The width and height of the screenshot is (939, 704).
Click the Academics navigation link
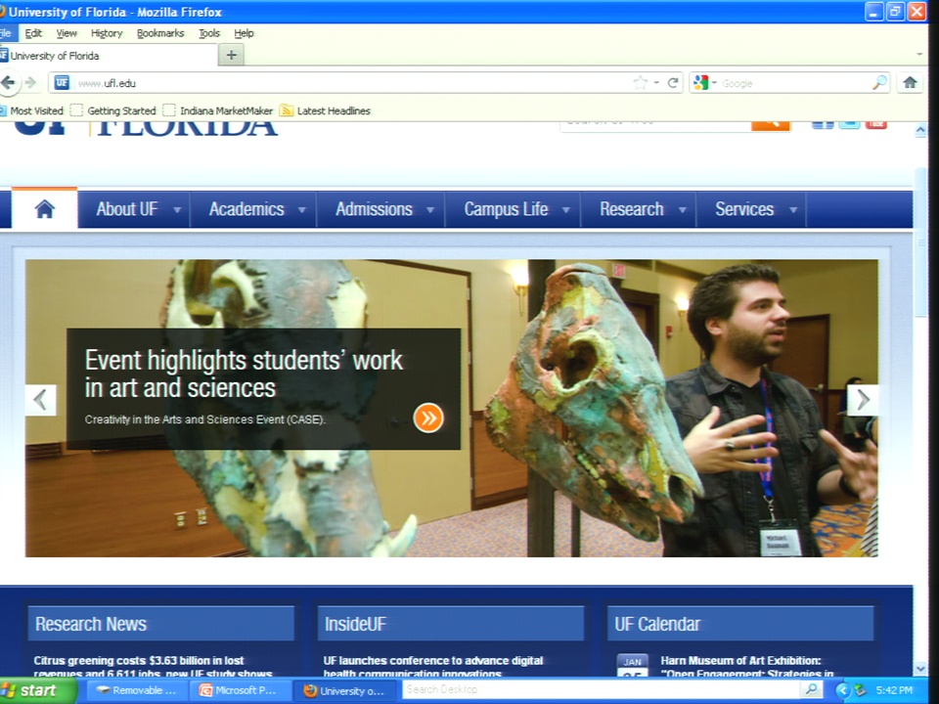point(246,209)
